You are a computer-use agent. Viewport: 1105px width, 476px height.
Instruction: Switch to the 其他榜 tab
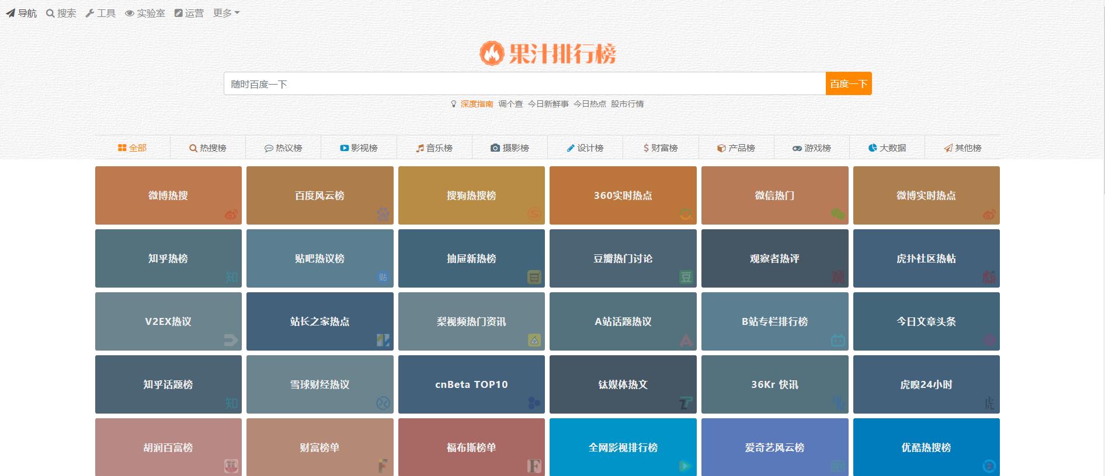click(x=962, y=148)
